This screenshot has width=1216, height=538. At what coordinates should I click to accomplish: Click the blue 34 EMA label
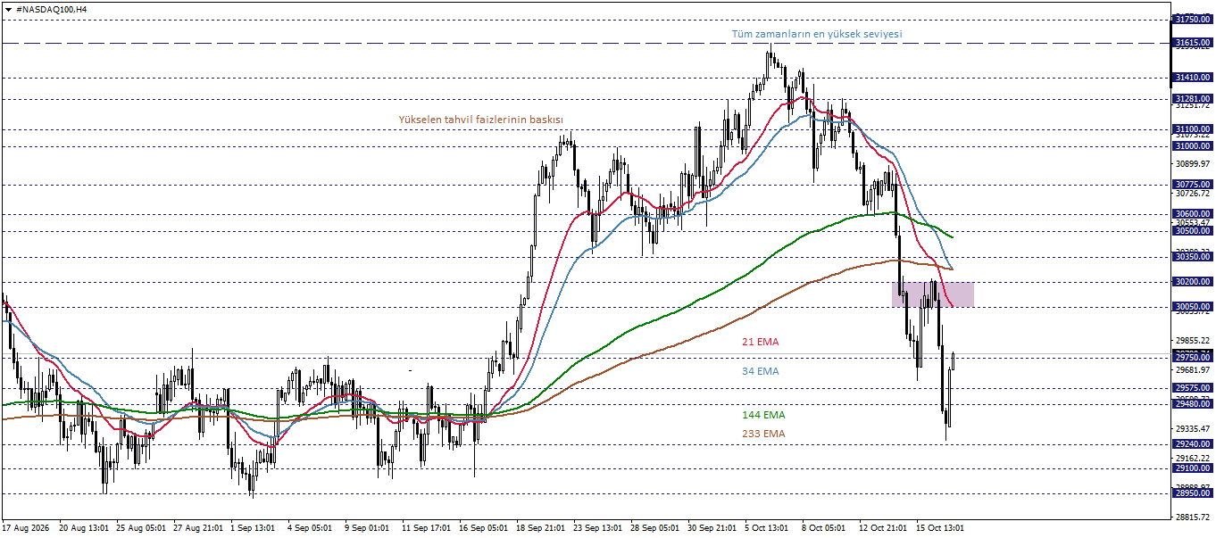click(761, 371)
